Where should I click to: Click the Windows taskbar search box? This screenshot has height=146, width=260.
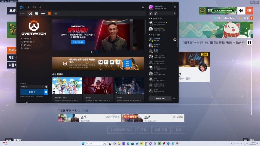point(96,144)
